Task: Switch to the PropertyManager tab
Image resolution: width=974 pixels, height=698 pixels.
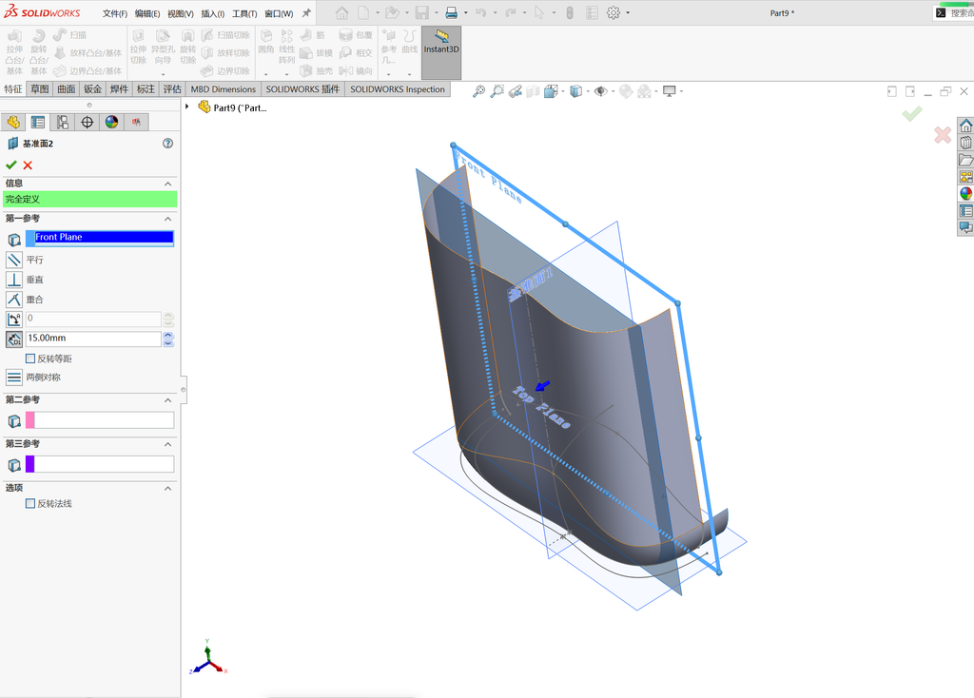Action: click(38, 123)
